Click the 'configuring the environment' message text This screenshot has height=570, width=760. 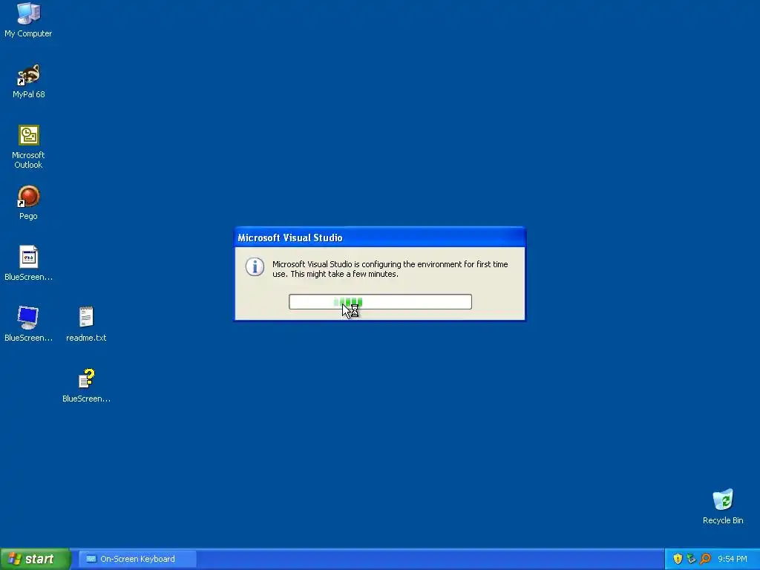point(390,269)
